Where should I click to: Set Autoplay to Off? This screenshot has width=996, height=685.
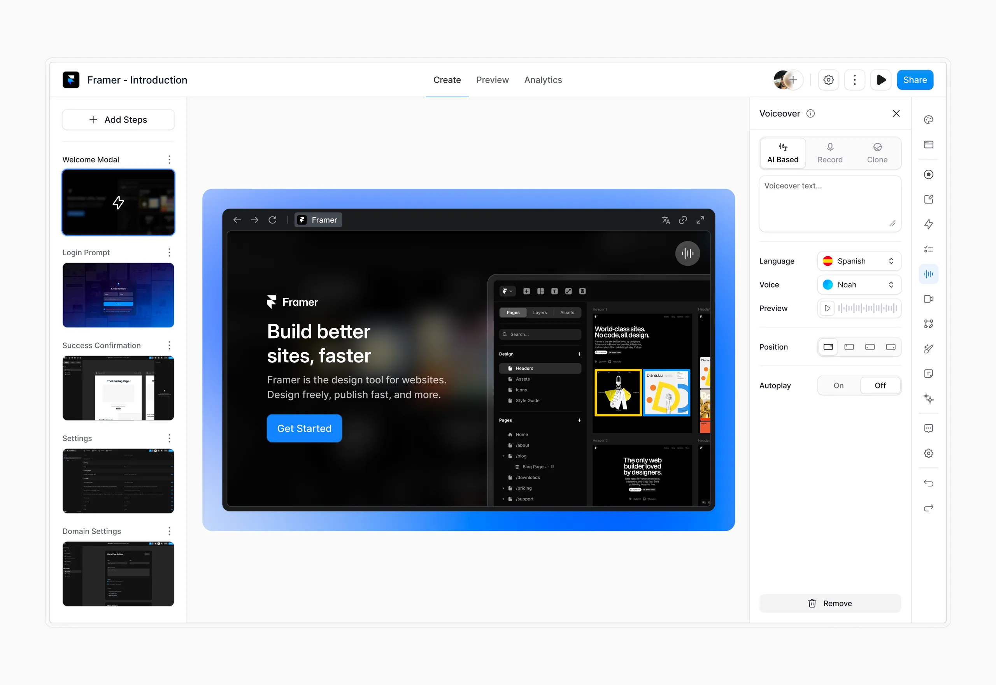click(880, 385)
